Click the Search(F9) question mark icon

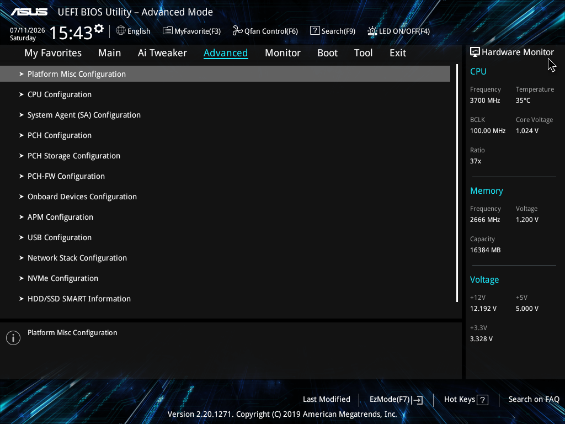315,31
